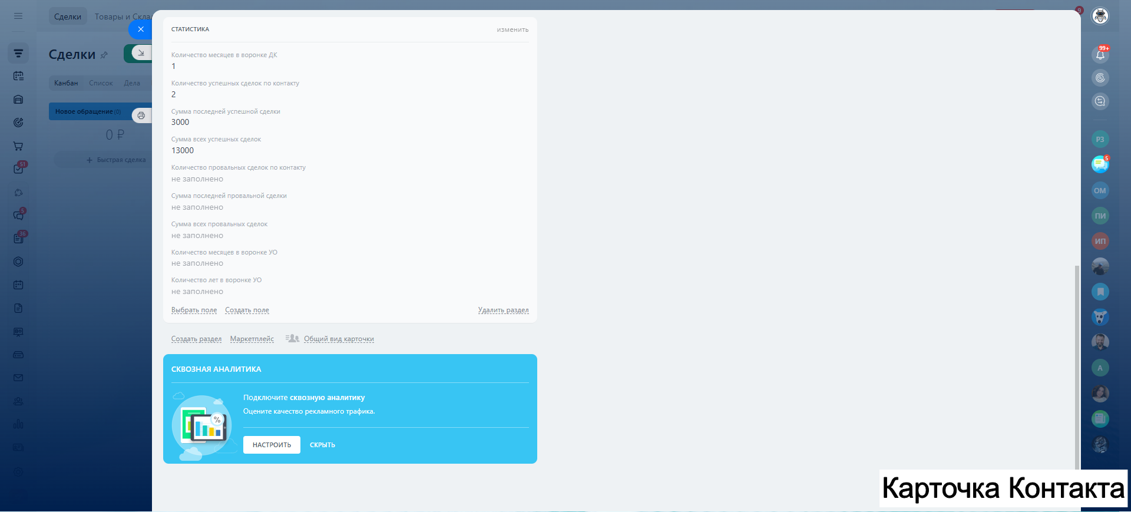Screen dimensions: 1131x512
Task: Click изменить in the Статистика section
Action: click(512, 29)
